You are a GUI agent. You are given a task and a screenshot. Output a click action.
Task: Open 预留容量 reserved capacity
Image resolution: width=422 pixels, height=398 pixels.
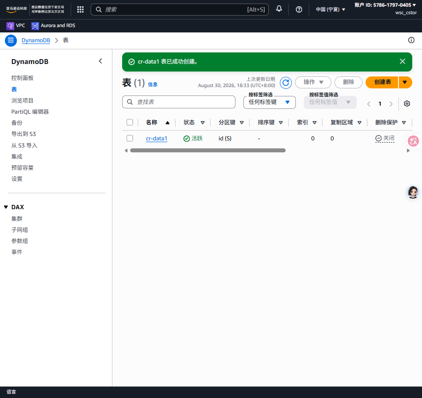pyautogui.click(x=22, y=168)
